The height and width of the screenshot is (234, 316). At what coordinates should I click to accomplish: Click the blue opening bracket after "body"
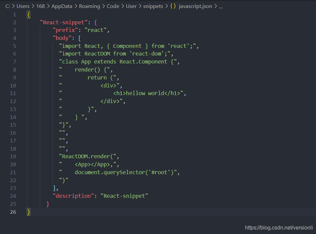coord(80,38)
